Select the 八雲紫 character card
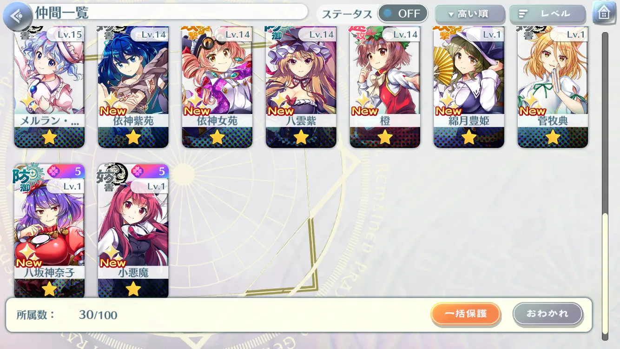 click(301, 87)
